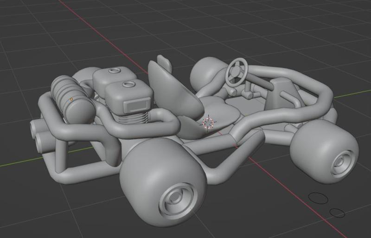Select the smaller empty circle on the floor

(337, 212)
